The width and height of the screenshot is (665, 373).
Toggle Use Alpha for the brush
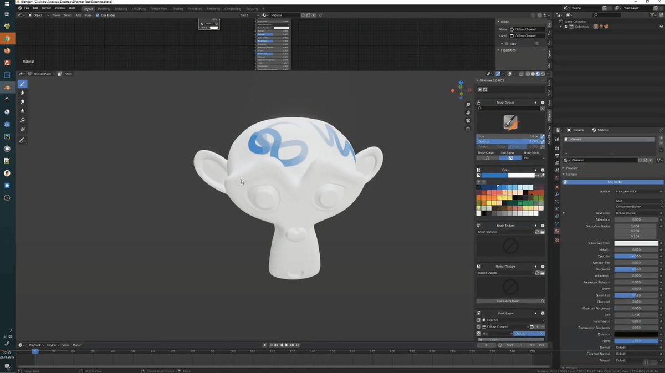pos(510,158)
